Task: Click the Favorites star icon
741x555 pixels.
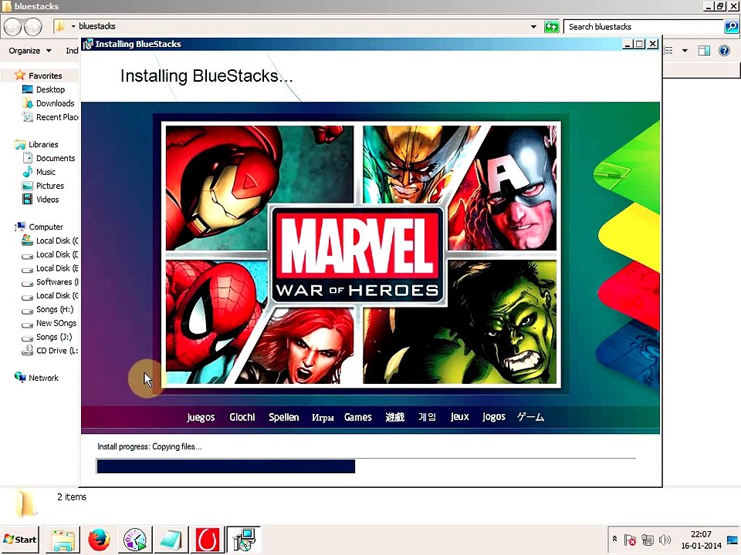Action: pos(20,75)
